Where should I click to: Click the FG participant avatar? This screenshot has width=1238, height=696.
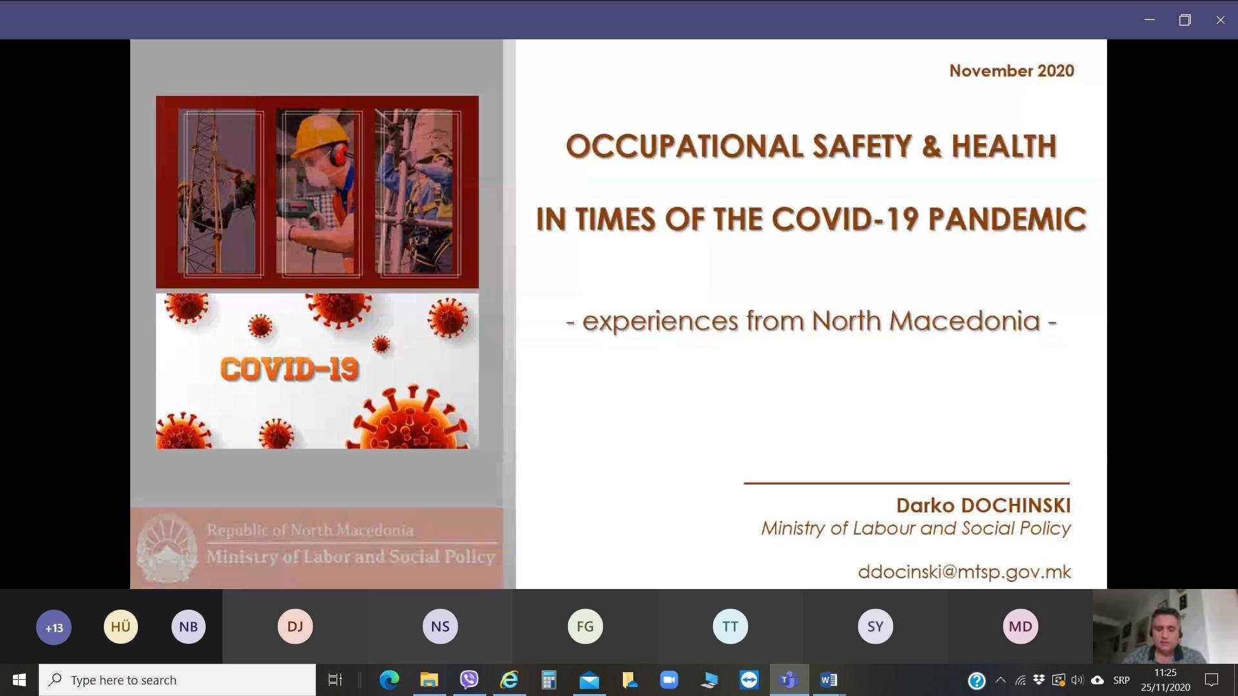coord(585,626)
